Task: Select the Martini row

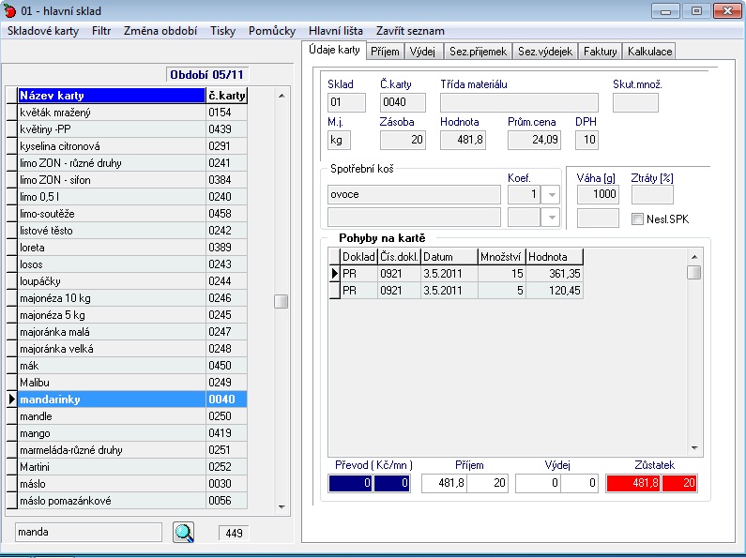Action: click(x=132, y=467)
